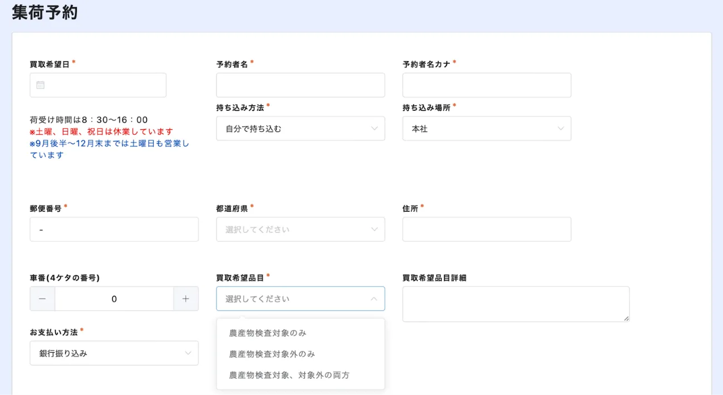Click the 買取希望日 date input field

(106, 85)
